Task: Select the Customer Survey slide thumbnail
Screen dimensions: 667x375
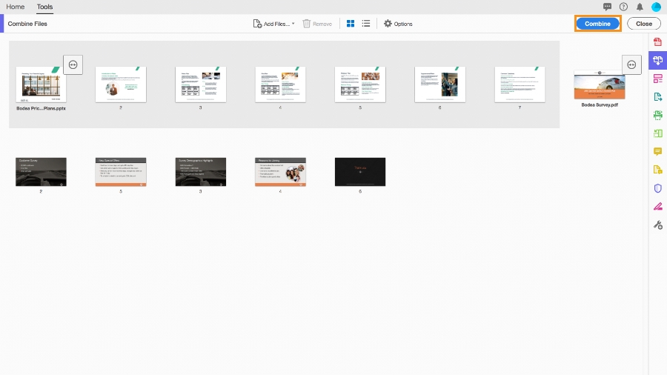Action: (x=41, y=172)
